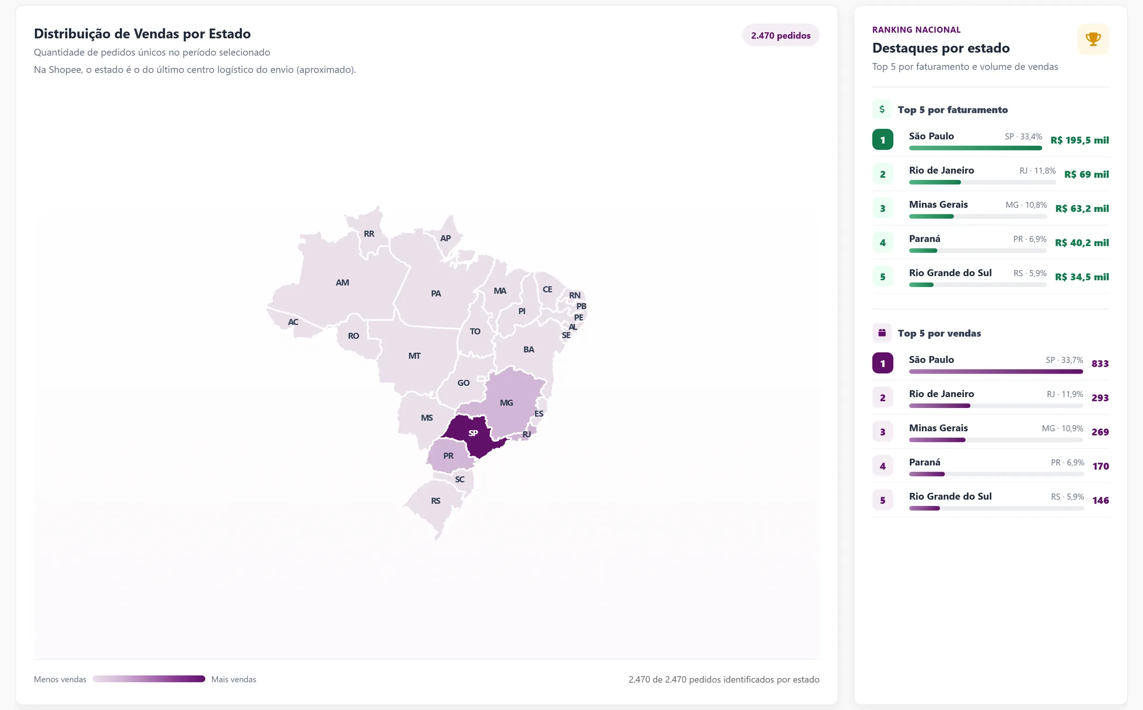Click the R$ 69 mil value

1086,174
